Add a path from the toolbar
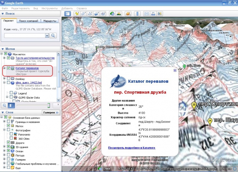Viewport: 238px width, 172px height. point(90,14)
